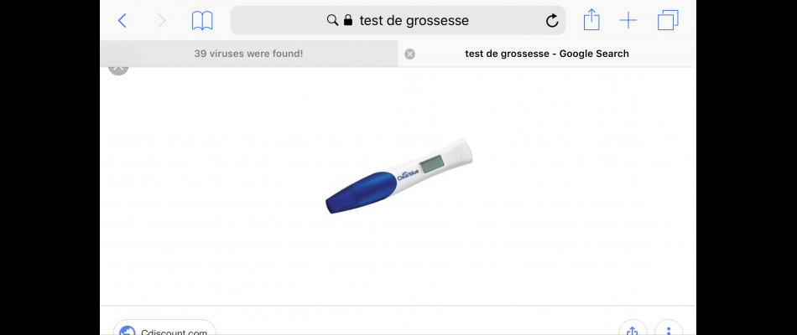Share the image using bottom share button

point(633,329)
